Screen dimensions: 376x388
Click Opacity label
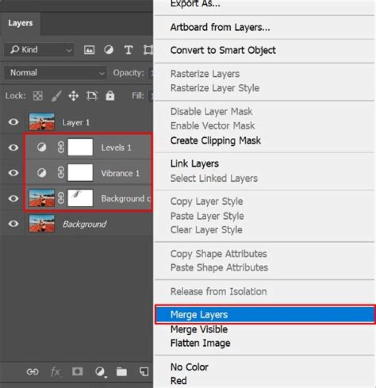pos(128,73)
